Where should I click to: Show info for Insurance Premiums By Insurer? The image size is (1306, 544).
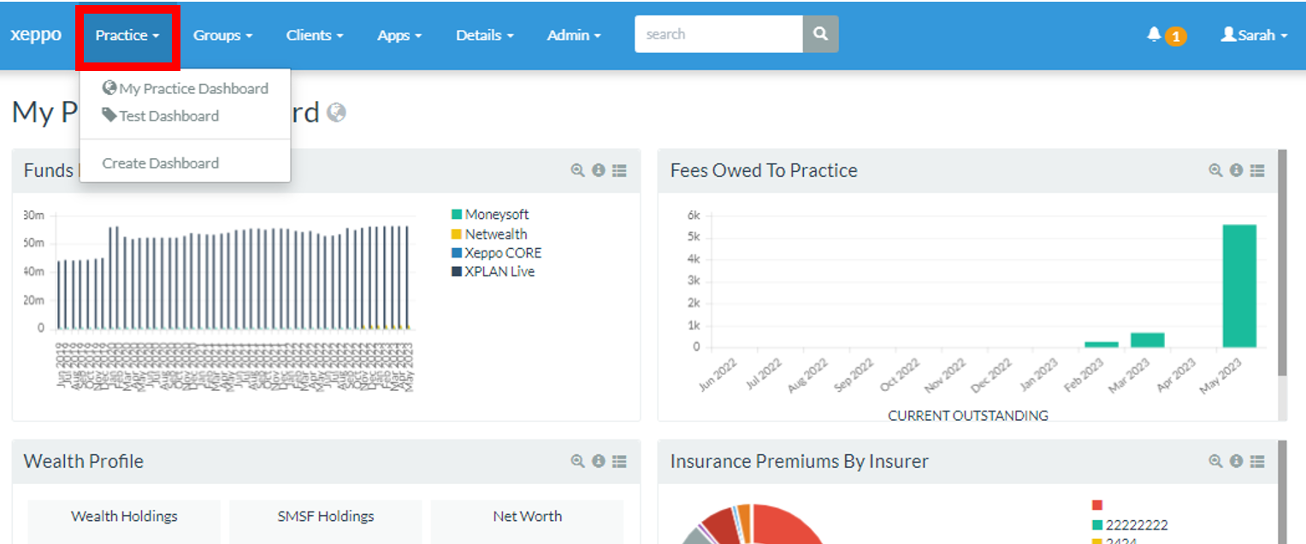coord(1236,461)
